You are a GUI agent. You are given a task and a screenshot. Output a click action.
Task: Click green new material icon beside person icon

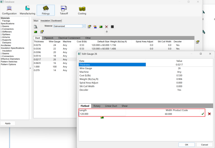click(x=101, y=27)
